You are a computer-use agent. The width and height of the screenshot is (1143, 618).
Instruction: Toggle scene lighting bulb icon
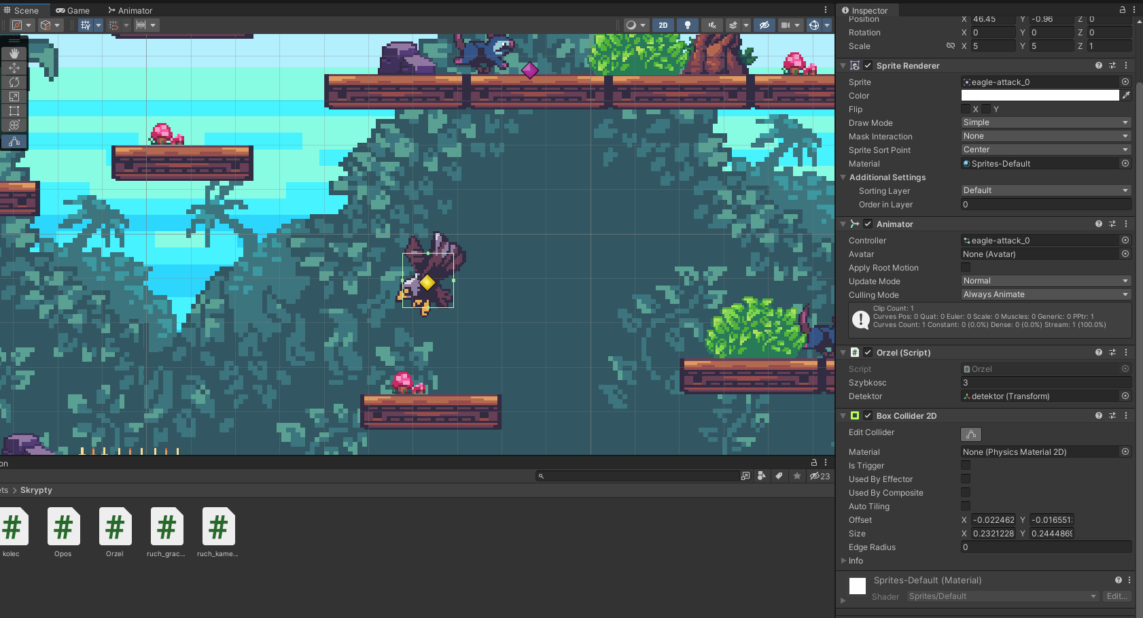pos(687,25)
